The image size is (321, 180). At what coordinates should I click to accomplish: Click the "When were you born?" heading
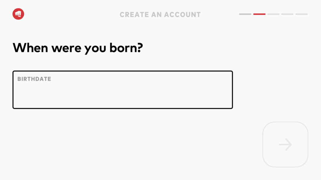pyautogui.click(x=78, y=48)
